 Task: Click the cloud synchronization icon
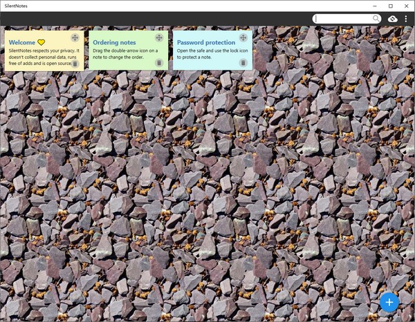point(392,19)
